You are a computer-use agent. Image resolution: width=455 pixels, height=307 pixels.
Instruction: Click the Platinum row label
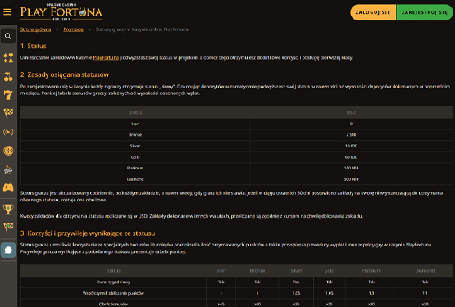click(x=135, y=168)
